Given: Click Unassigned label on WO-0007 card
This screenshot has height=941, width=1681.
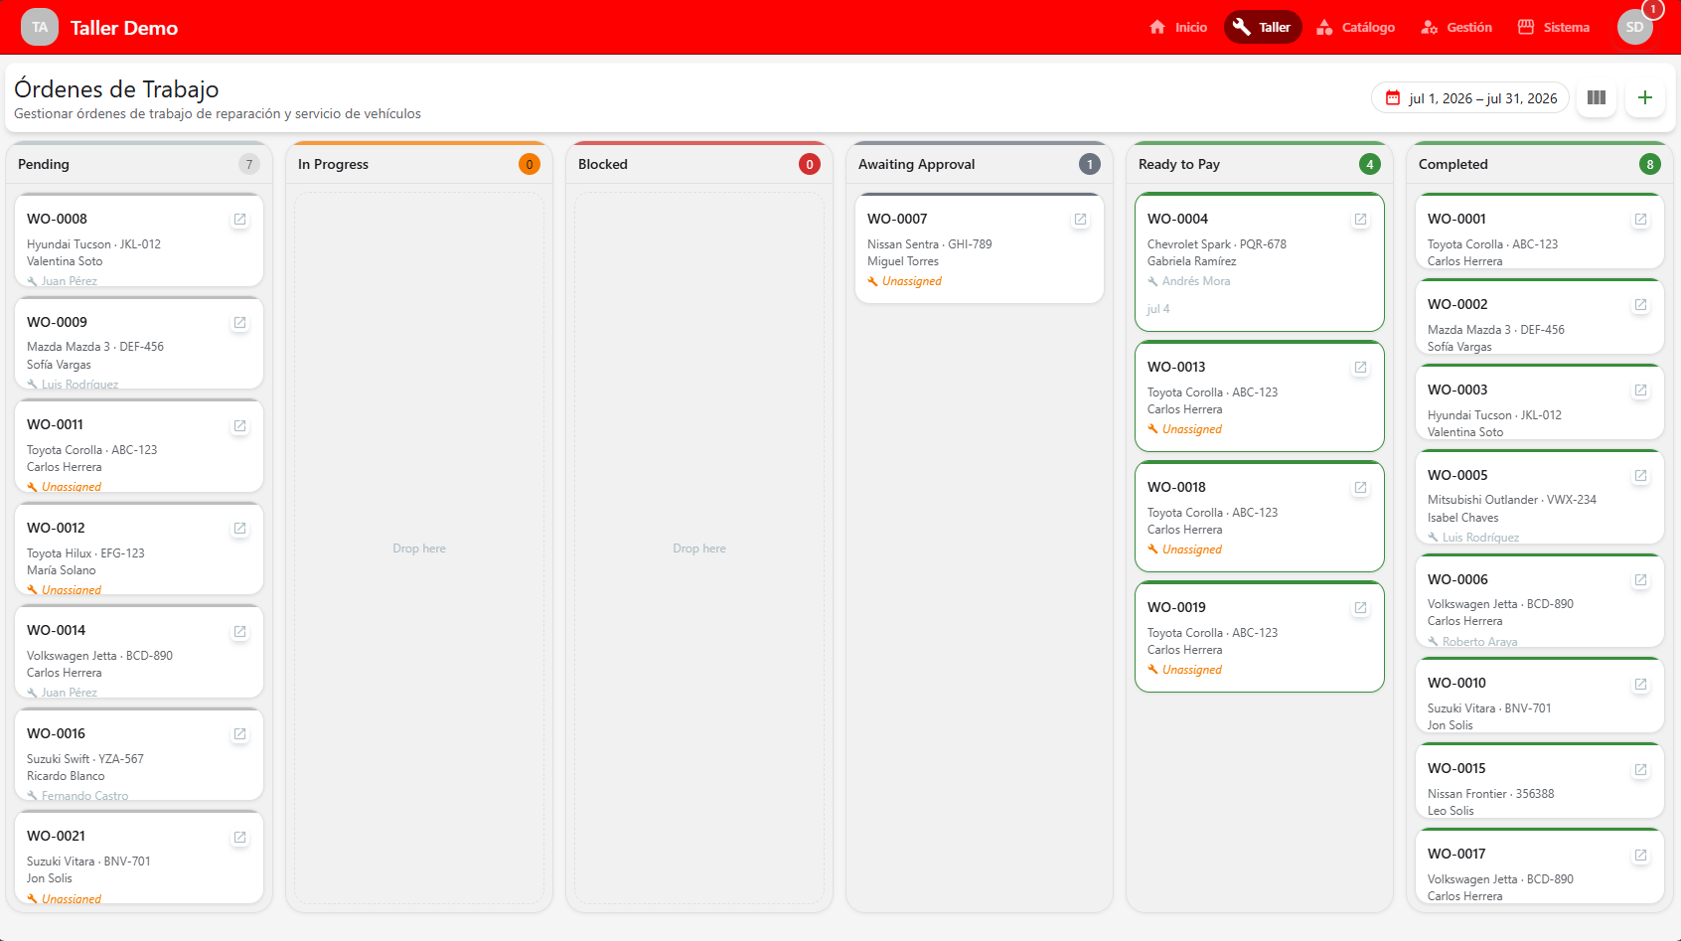Looking at the screenshot, I should tap(911, 281).
